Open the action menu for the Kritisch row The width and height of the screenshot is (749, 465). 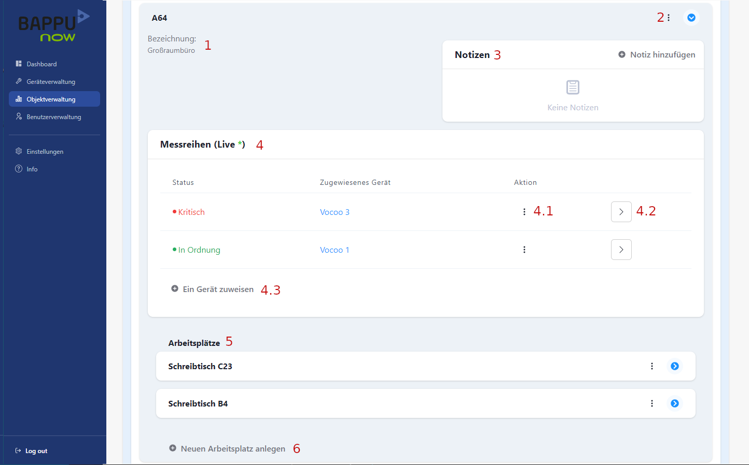[x=524, y=212]
